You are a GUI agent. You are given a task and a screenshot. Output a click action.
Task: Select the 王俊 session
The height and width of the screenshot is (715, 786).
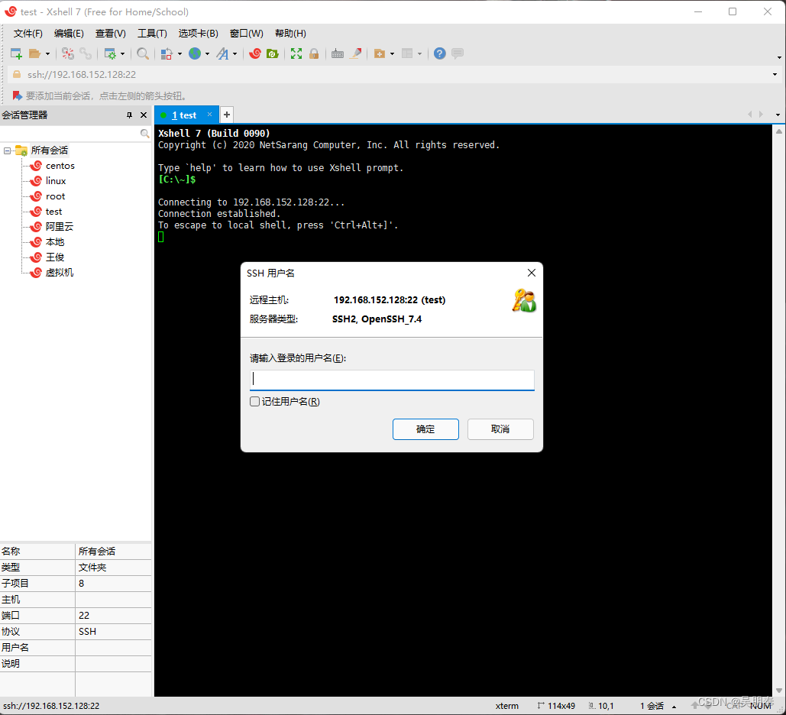pos(47,257)
